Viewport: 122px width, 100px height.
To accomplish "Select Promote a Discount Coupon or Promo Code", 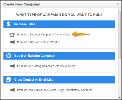I will point(43,35).
